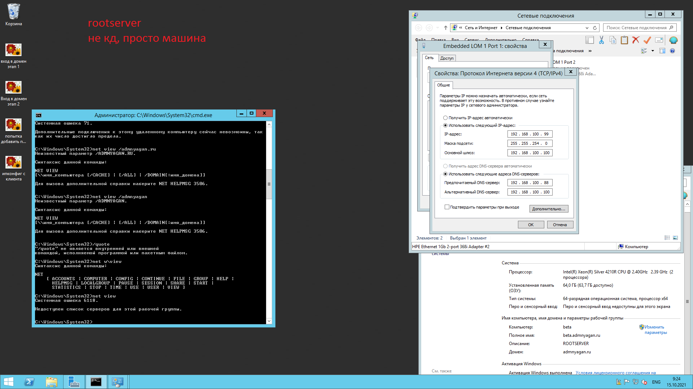This screenshot has width=693, height=389.
Task: Click the Предпочитаемый DNS-сервер field
Action: click(x=530, y=183)
